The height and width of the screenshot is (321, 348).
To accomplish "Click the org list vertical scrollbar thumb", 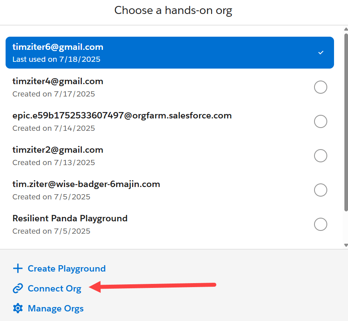I will tap(346, 120).
